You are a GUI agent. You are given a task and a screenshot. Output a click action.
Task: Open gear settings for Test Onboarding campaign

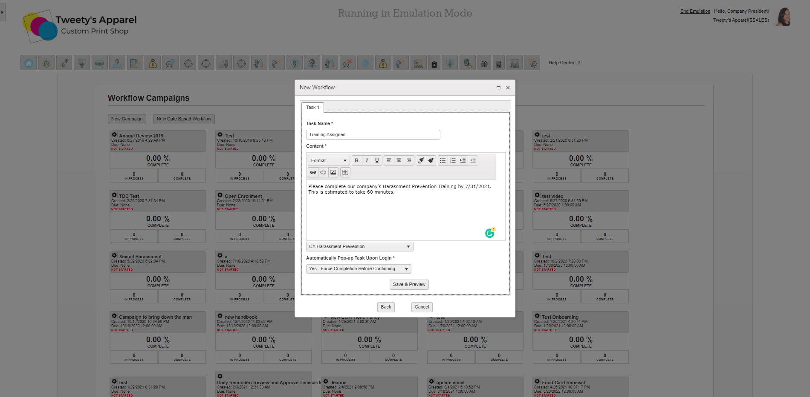click(x=537, y=316)
